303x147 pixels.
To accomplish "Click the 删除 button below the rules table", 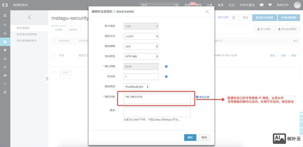I will [65, 72].
